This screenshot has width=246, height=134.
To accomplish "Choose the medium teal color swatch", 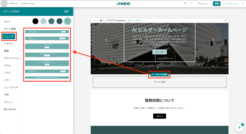I will pos(51,21).
